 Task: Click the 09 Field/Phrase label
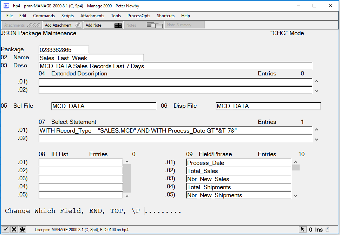[x=209, y=154]
